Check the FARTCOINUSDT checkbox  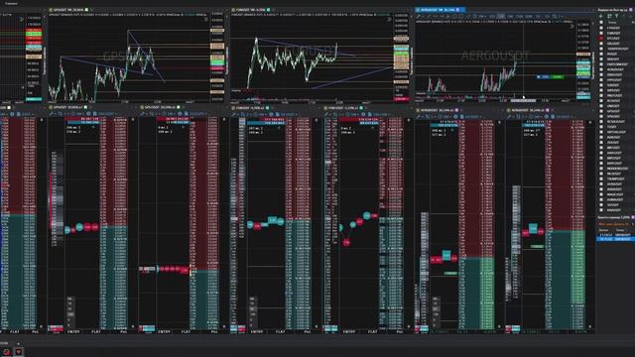point(602,64)
